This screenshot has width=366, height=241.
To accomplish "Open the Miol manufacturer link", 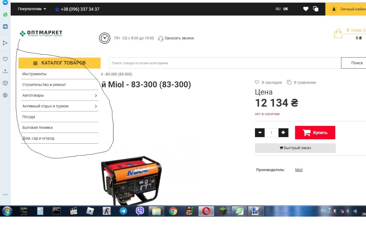I will (299, 170).
